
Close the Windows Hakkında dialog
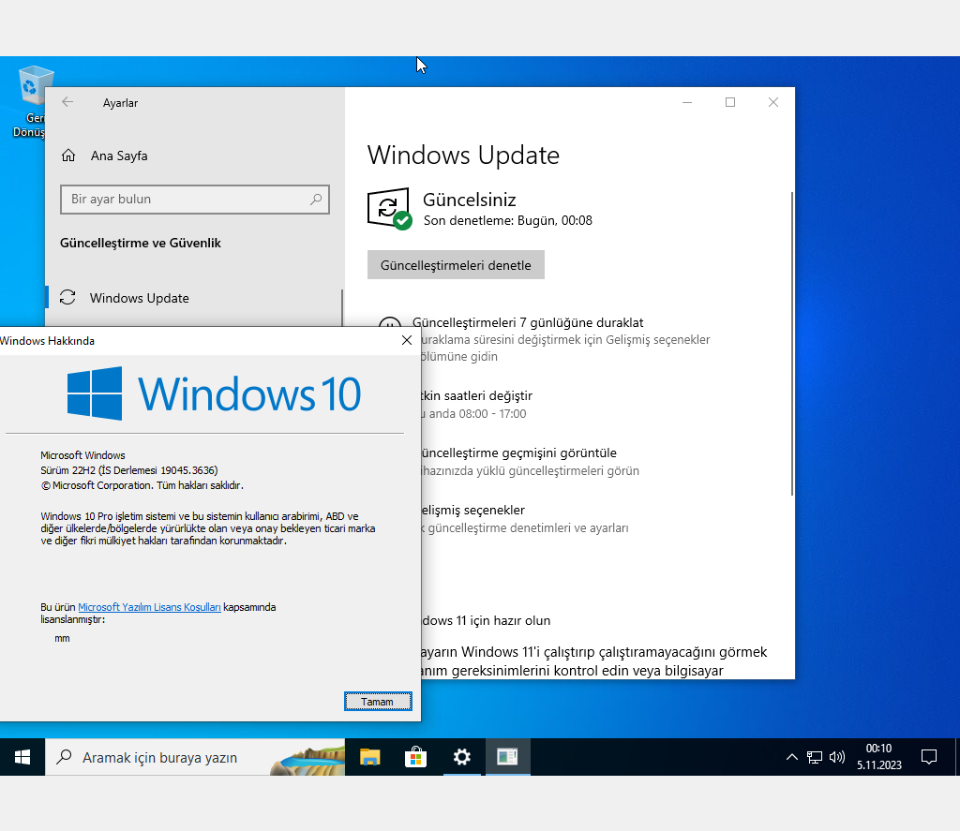pos(407,340)
